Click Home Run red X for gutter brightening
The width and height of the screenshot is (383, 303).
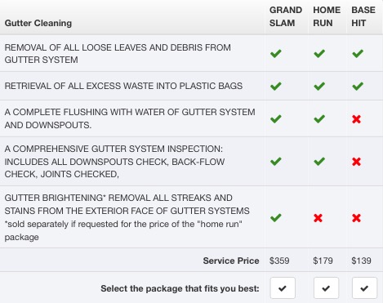click(x=318, y=218)
